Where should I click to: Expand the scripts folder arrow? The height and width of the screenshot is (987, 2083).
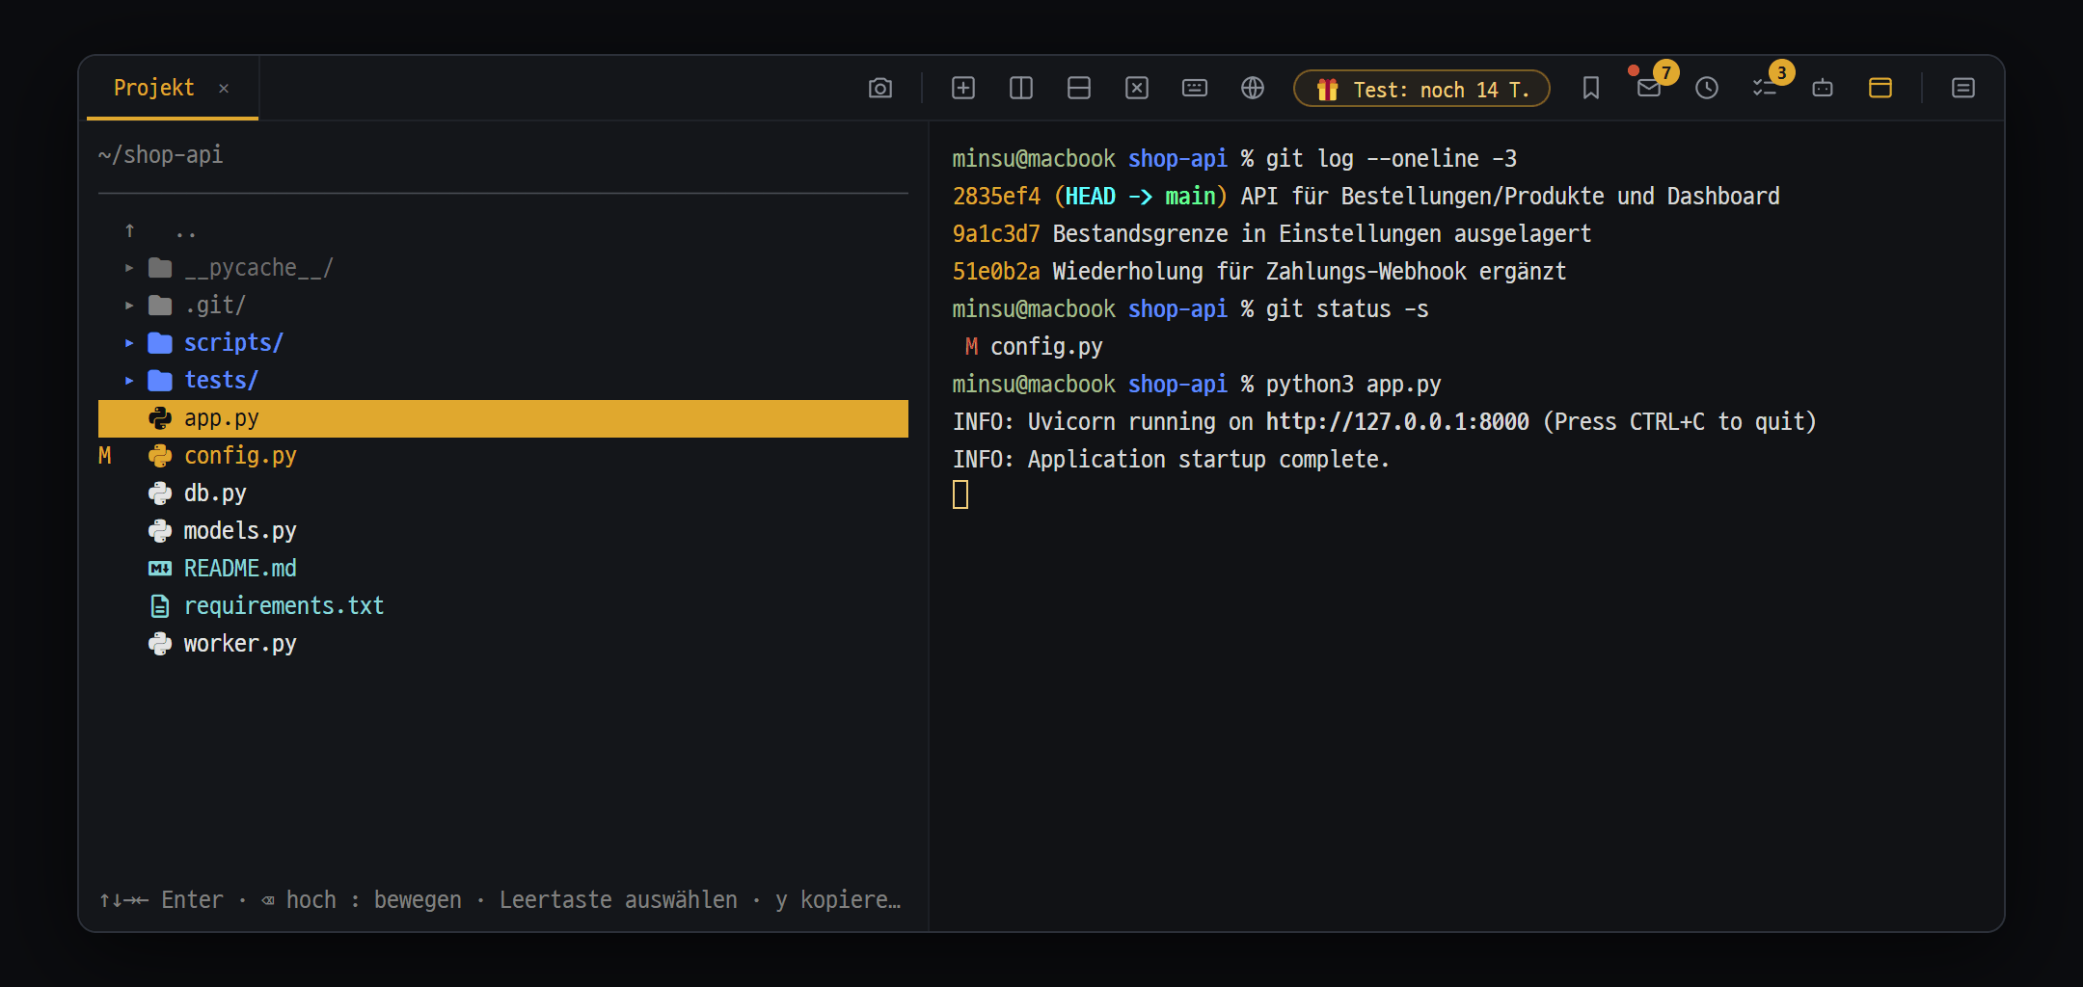[129, 343]
